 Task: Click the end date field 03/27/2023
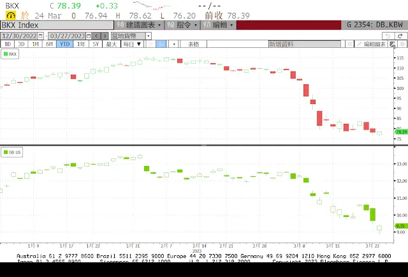(68, 36)
